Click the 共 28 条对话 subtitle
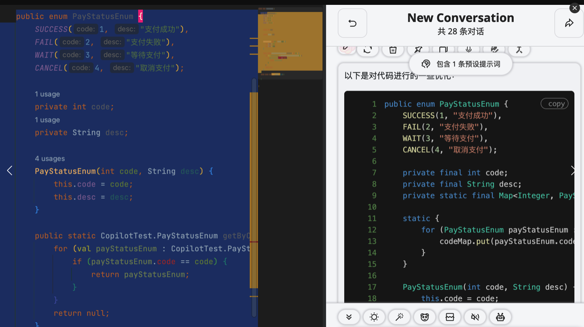Image resolution: width=584 pixels, height=327 pixels. pos(461,31)
